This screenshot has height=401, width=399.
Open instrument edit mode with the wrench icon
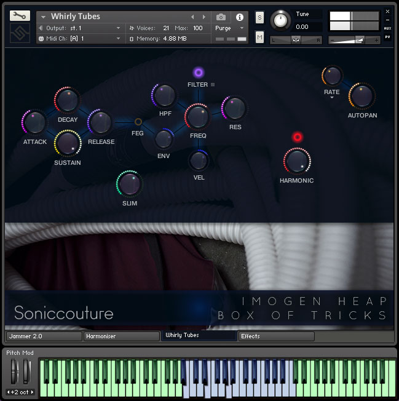[20, 16]
